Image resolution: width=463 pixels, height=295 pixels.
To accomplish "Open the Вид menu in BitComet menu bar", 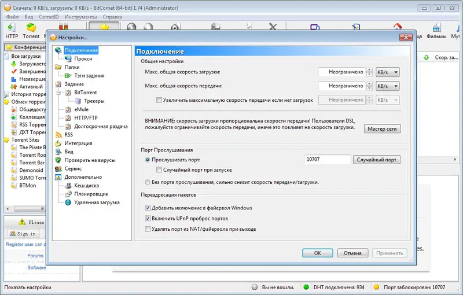I will pyautogui.click(x=28, y=17).
